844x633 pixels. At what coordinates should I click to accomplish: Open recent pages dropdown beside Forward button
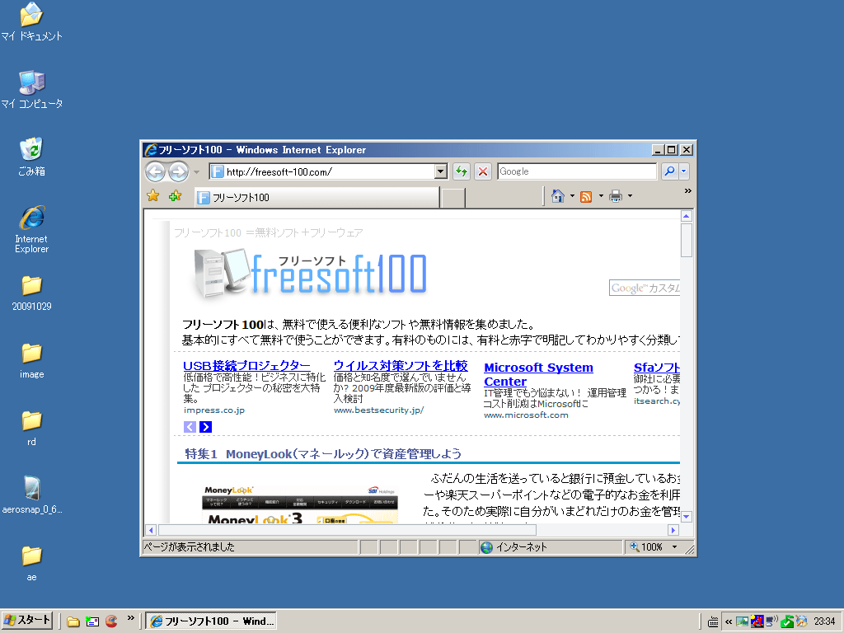[x=196, y=172]
